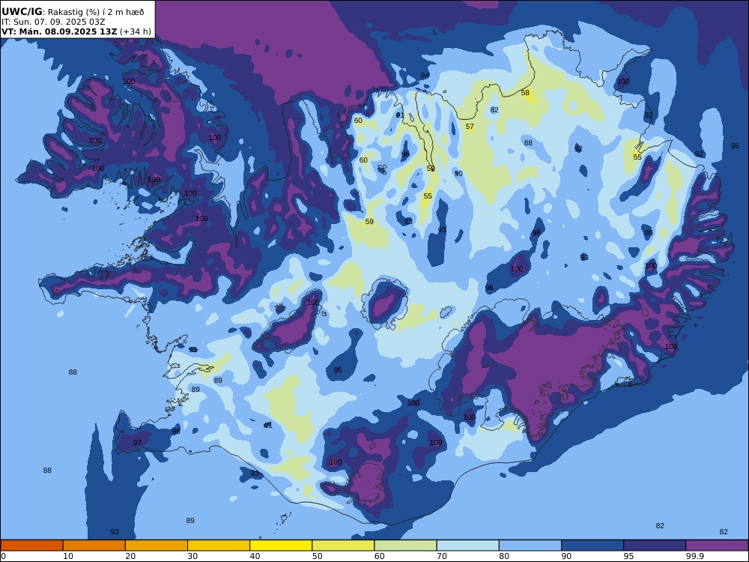Screen dimensions: 749x562
Task: Click the dark orange 0–10 legend swatch
Action: click(31, 546)
